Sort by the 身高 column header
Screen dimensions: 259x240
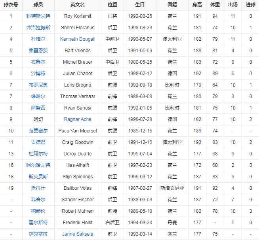click(197, 5)
